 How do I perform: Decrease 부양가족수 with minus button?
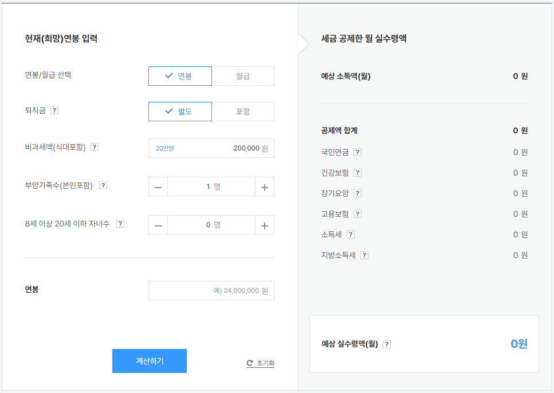point(158,186)
